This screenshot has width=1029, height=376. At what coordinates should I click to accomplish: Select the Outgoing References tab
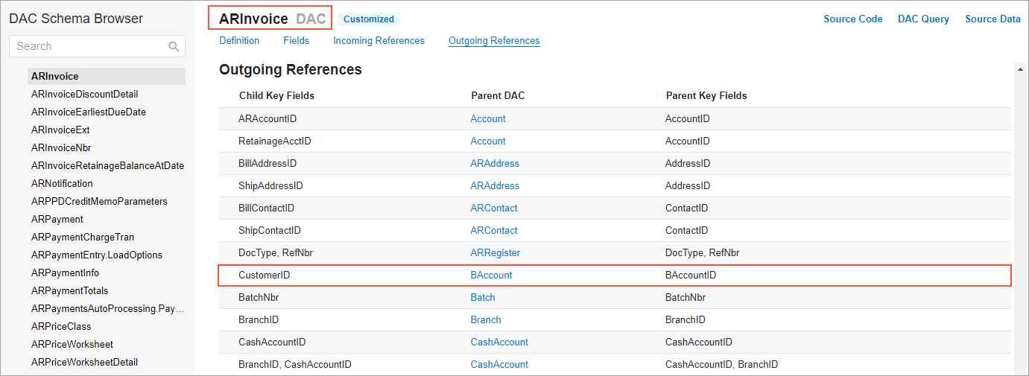pyautogui.click(x=494, y=41)
